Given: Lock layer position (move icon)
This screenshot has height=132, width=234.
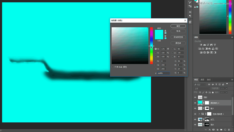Looking at the screenshot, I should click(206, 93).
